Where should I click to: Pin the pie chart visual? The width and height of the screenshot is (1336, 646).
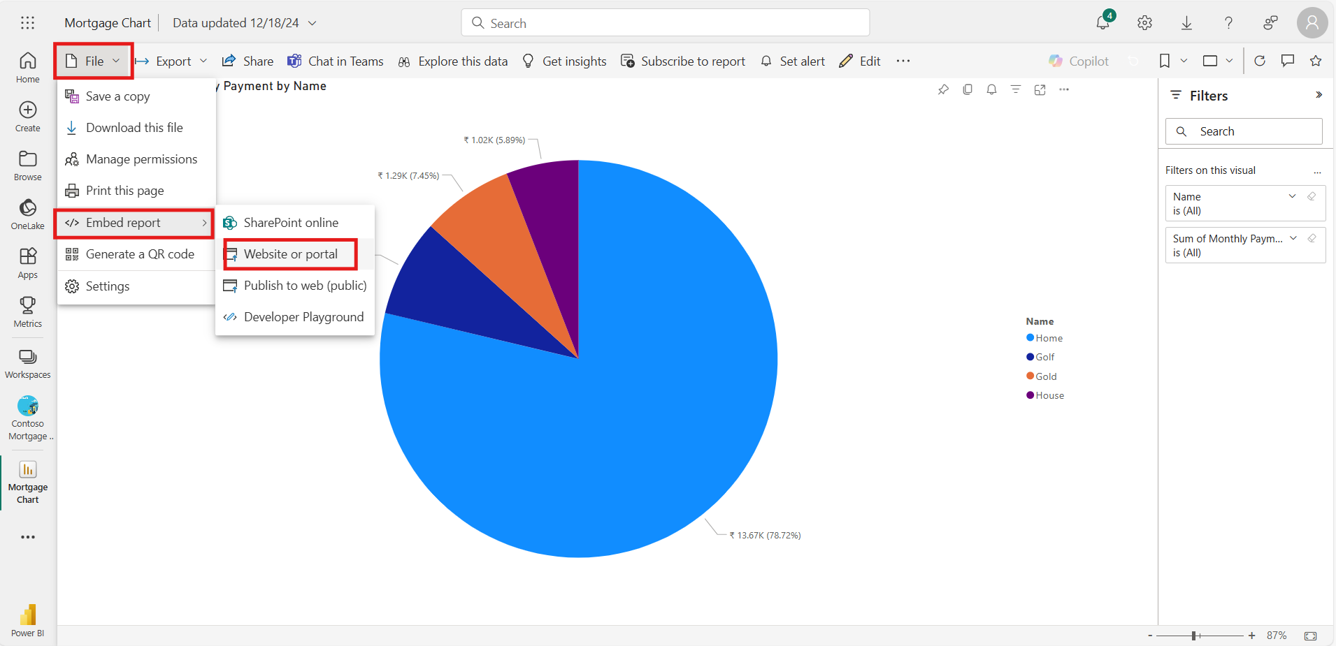[x=943, y=89]
